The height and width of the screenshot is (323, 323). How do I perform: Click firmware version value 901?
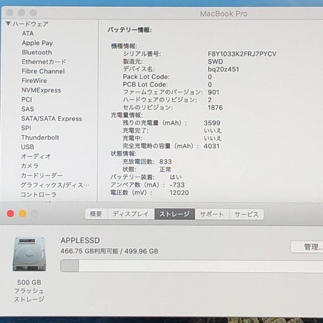pyautogui.click(x=213, y=92)
